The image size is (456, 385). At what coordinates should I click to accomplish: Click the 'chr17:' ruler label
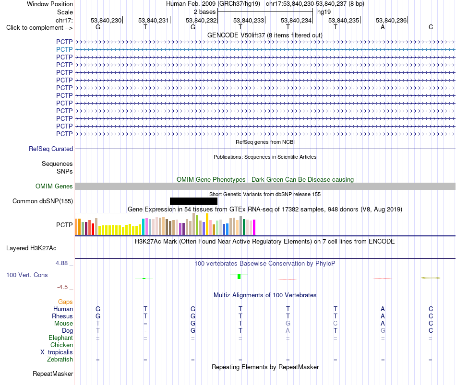pos(64,20)
